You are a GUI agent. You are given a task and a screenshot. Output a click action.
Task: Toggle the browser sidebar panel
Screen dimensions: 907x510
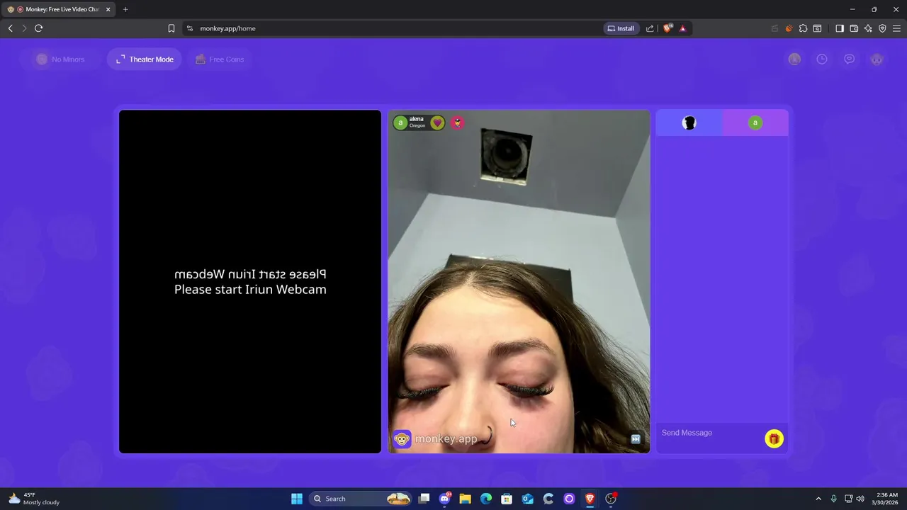click(840, 28)
